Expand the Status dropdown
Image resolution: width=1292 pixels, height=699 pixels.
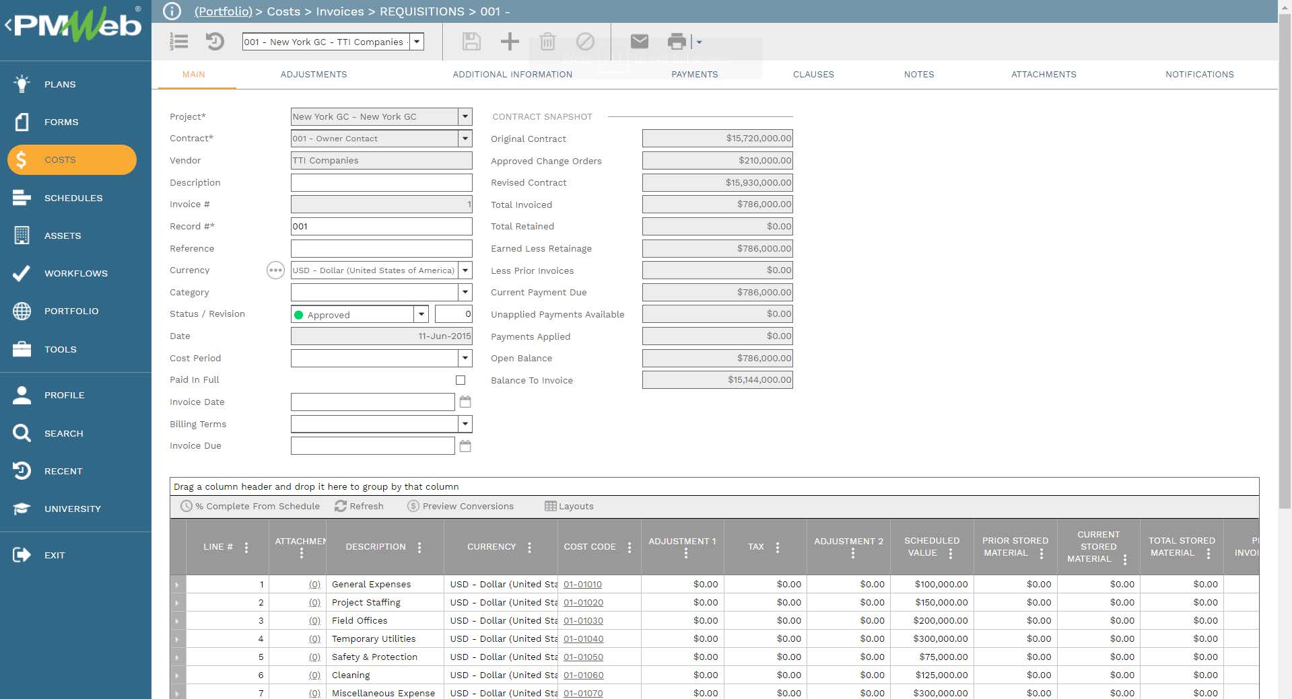tap(421, 314)
